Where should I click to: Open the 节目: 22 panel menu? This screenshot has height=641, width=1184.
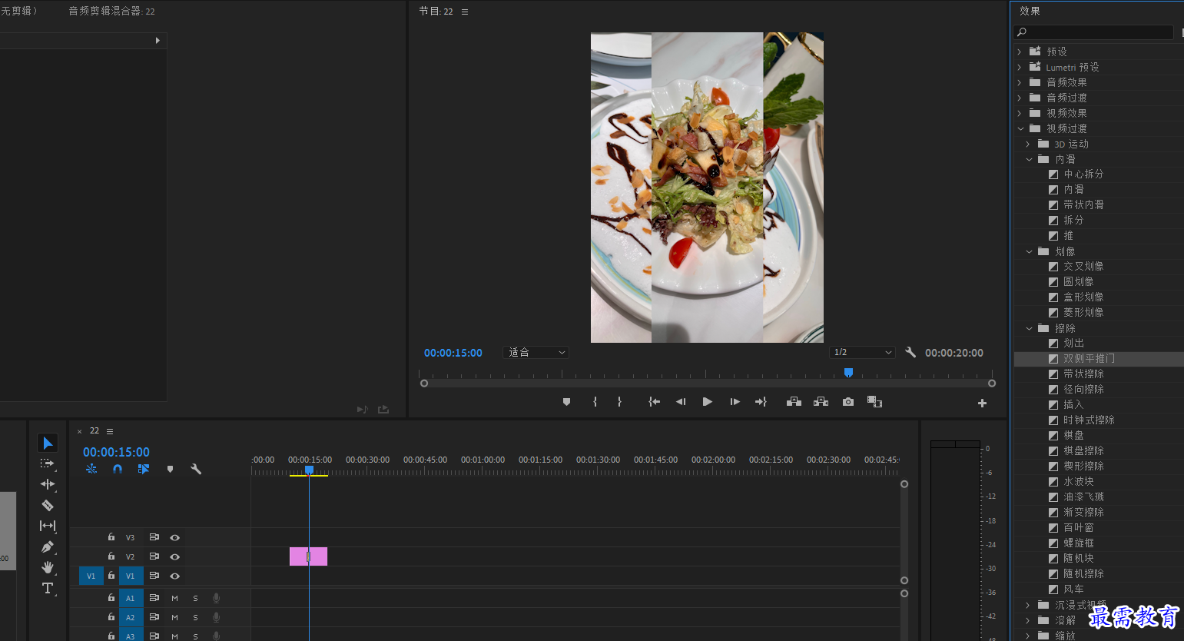click(465, 12)
